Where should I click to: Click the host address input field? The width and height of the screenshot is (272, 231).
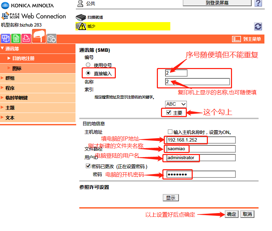pyautogui.click(x=201, y=140)
